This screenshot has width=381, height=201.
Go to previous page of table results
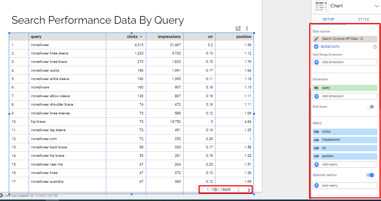[238, 190]
